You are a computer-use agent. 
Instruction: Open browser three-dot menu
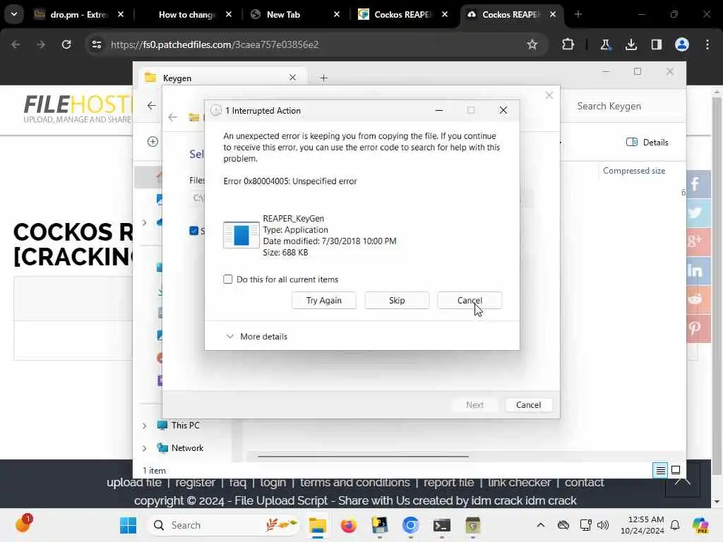click(707, 44)
